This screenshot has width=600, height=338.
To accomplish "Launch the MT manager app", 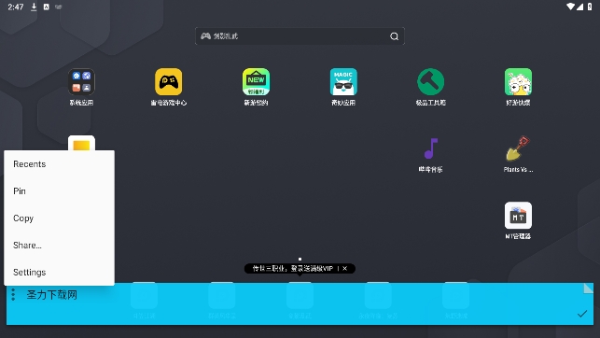I will (x=518, y=216).
